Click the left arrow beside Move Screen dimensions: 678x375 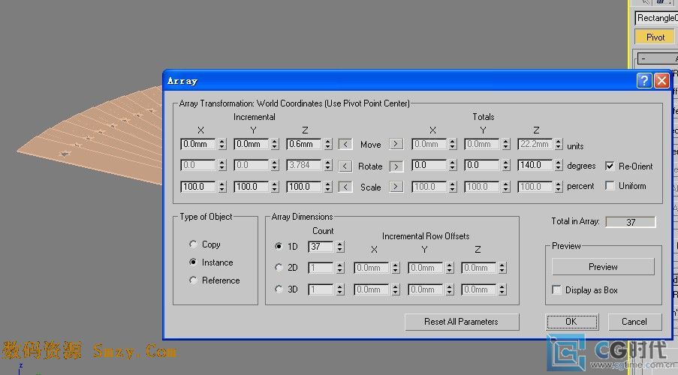tap(345, 144)
